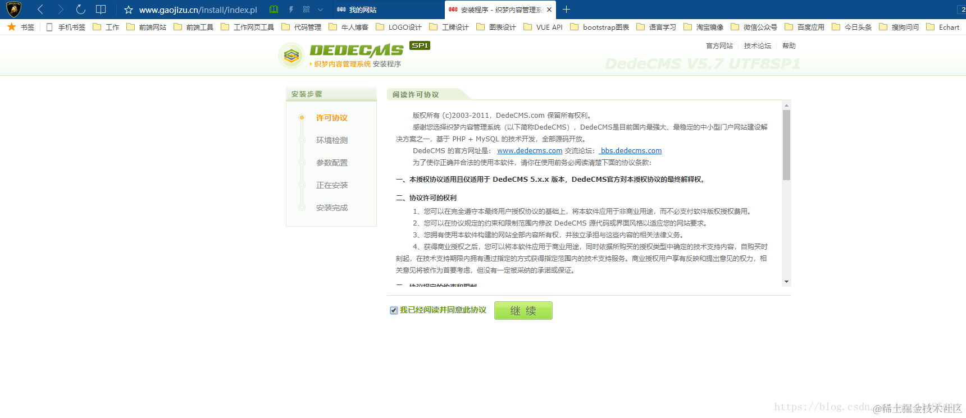Click the lightning speed mode icon

point(291,10)
